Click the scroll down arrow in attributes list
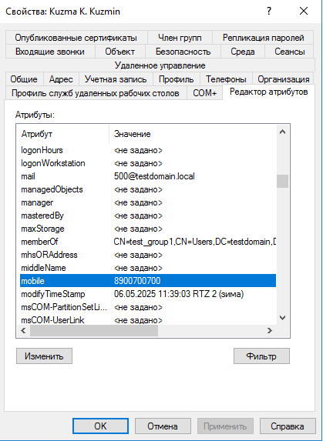 282,318
